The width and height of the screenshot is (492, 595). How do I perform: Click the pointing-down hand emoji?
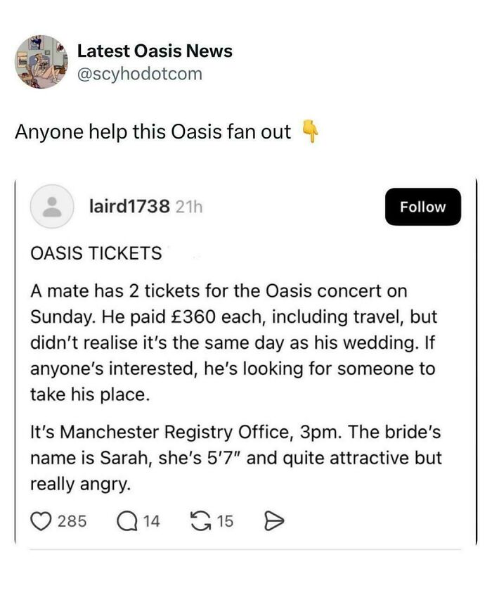click(x=309, y=132)
